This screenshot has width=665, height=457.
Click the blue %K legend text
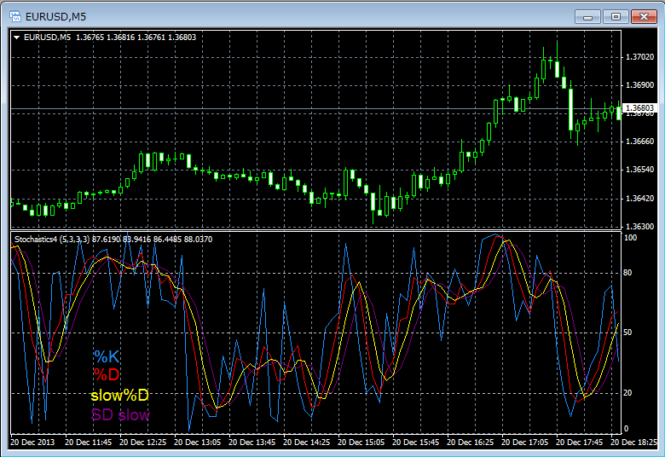(x=107, y=356)
